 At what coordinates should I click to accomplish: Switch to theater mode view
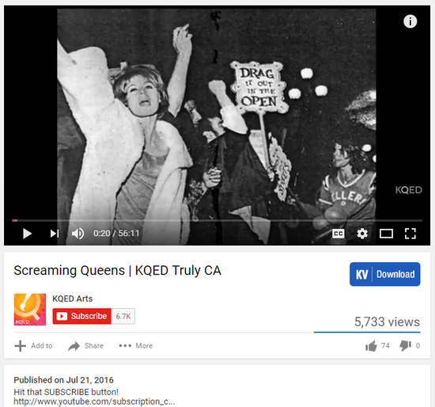386,234
